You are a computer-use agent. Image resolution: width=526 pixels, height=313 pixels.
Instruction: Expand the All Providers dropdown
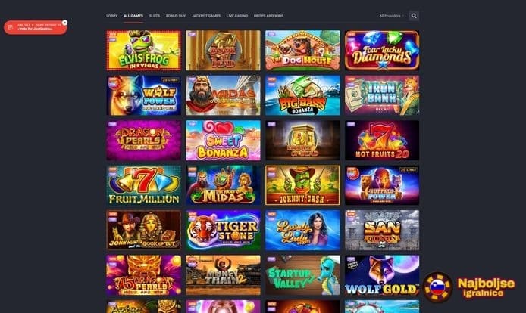[x=391, y=16]
